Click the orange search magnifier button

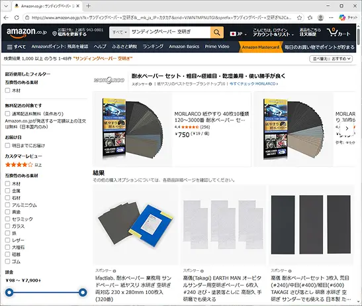217,32
